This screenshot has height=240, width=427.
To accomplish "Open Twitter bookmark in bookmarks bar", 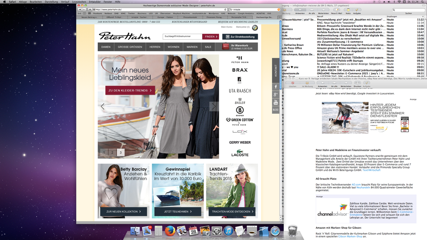I will click(x=131, y=13).
